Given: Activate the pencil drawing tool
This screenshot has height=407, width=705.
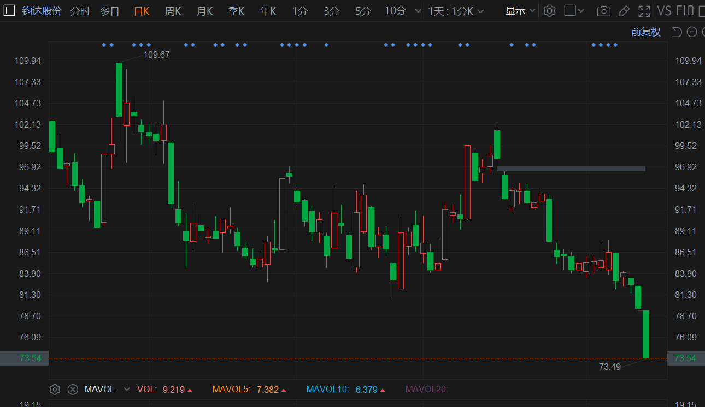Looking at the screenshot, I should pyautogui.click(x=624, y=11).
